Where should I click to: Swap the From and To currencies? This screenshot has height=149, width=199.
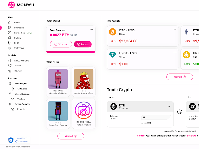click(180, 112)
